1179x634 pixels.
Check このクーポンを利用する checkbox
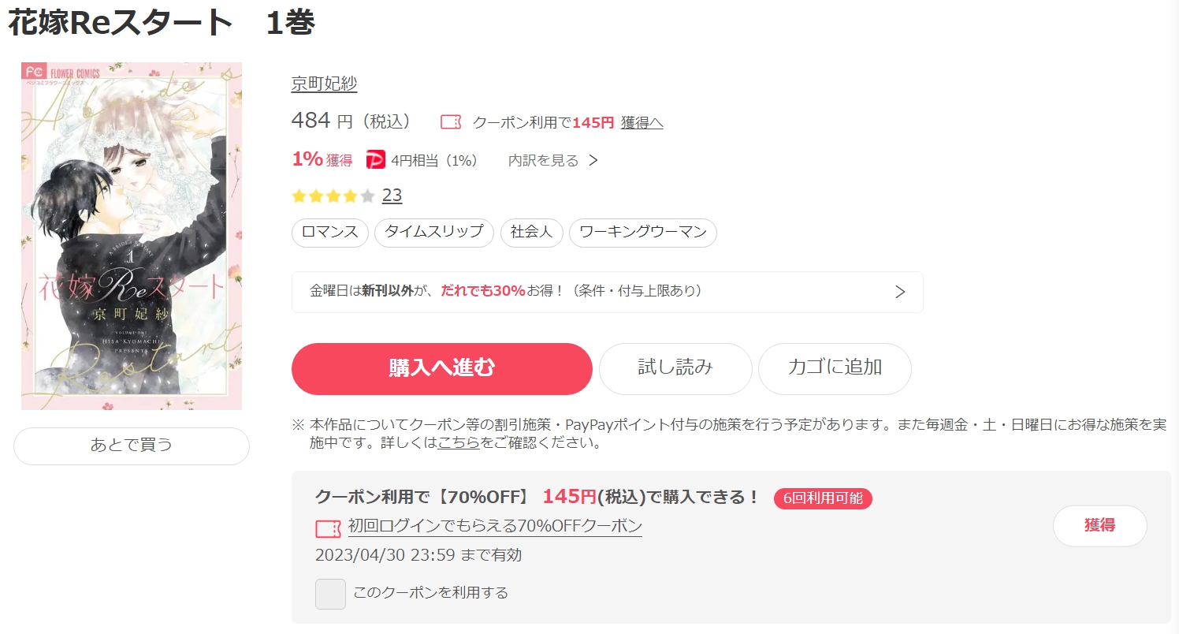[x=330, y=594]
